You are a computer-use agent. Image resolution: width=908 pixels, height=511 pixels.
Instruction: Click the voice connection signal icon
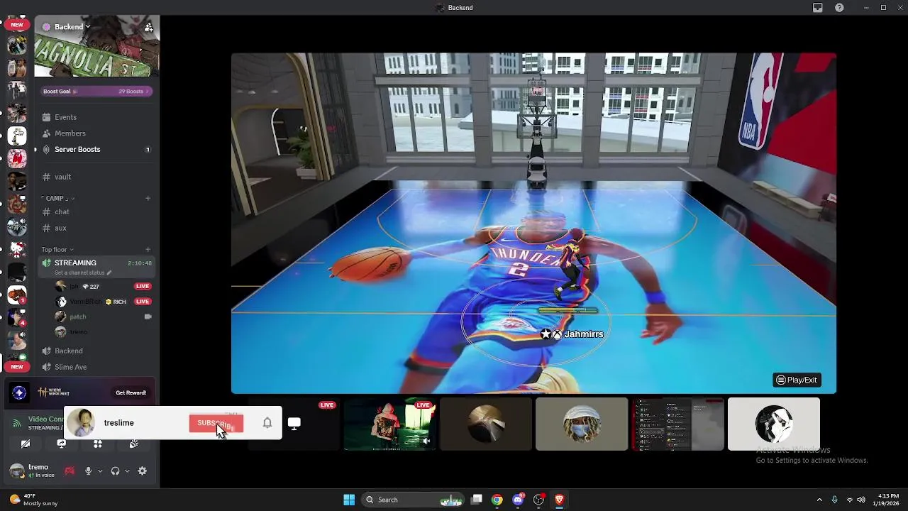click(x=16, y=423)
